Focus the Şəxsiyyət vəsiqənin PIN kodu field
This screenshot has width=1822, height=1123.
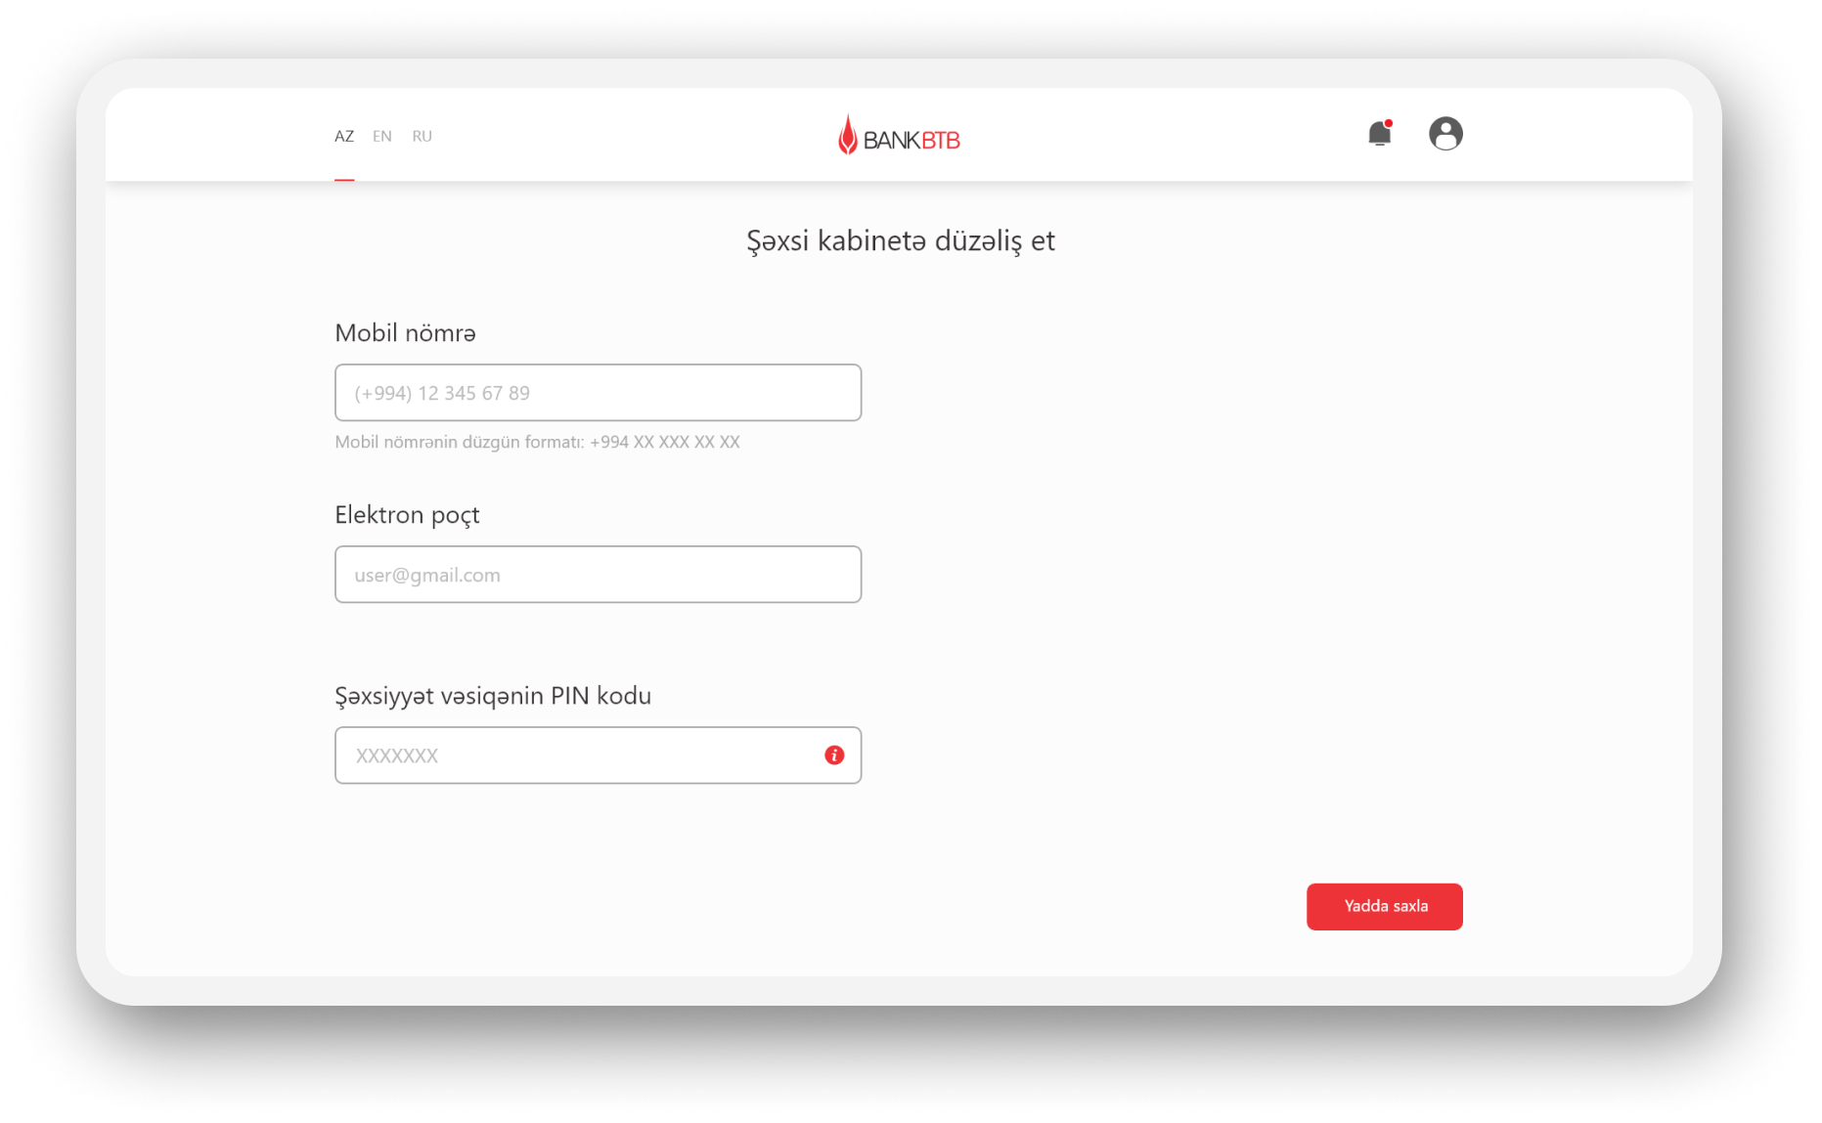click(x=599, y=755)
